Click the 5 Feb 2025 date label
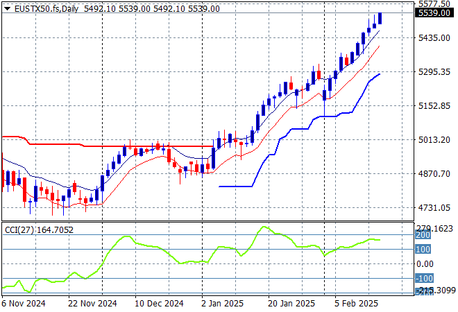Image resolution: width=458 pixels, height=312 pixels. point(355,303)
